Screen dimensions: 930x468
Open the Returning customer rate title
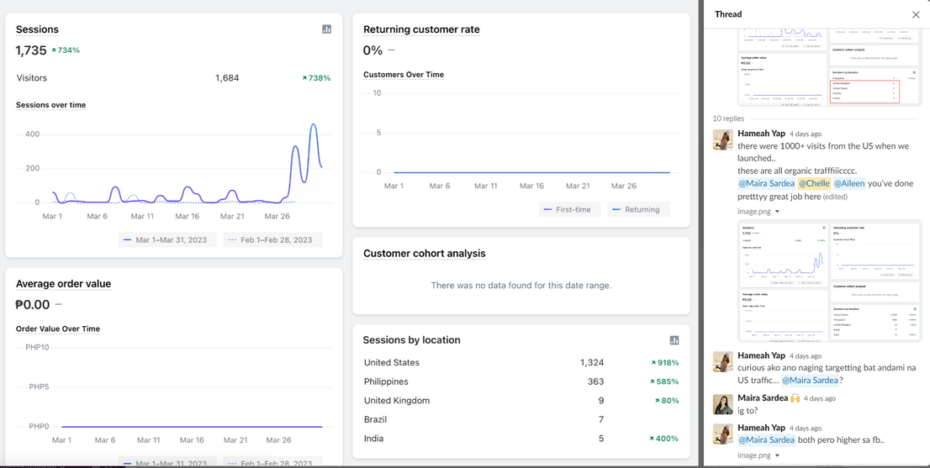[x=421, y=29]
